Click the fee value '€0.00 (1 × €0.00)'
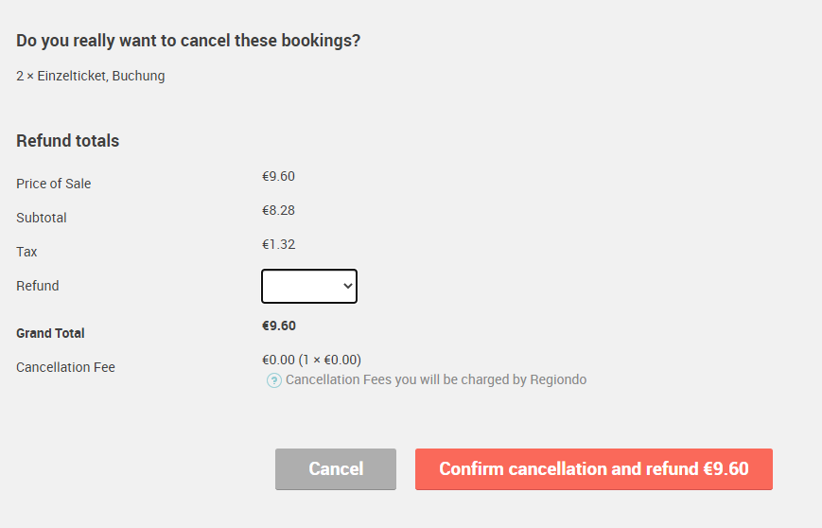The width and height of the screenshot is (822, 528). (x=312, y=360)
